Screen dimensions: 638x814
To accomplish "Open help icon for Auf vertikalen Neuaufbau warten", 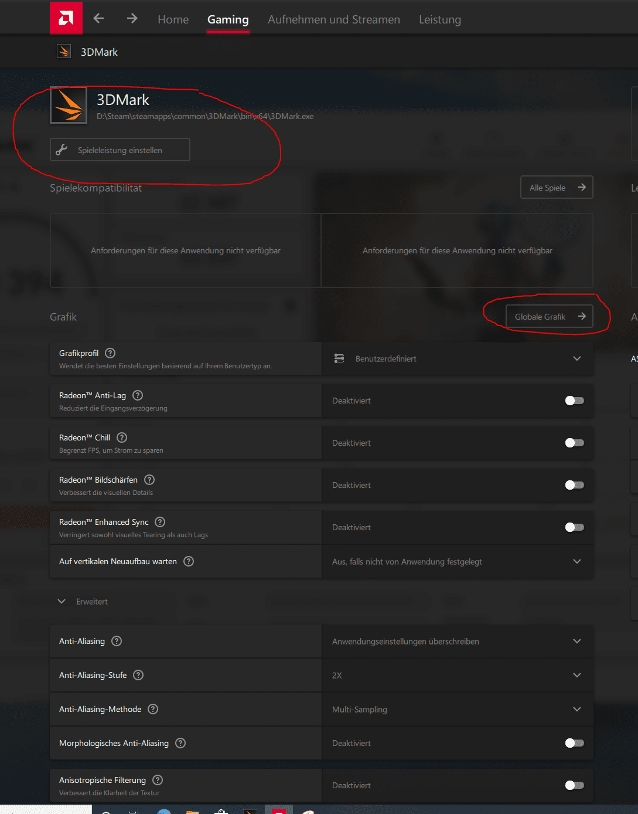I will pos(189,561).
